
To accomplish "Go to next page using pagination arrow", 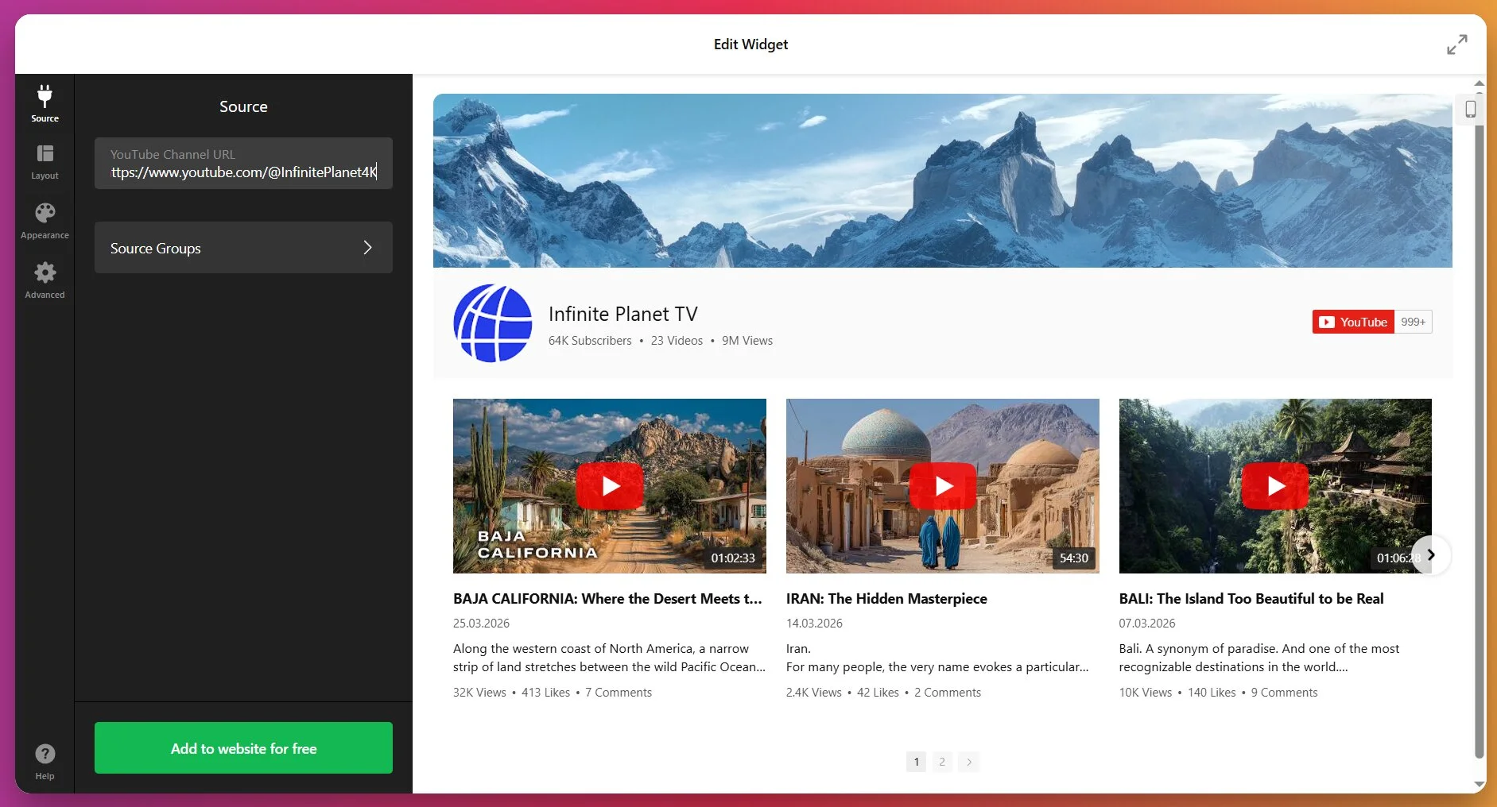I will [968, 762].
